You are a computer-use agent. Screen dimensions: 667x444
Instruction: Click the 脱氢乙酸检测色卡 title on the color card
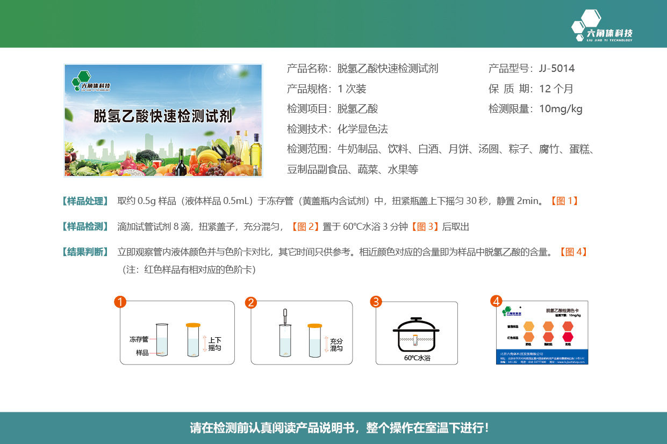(562, 310)
